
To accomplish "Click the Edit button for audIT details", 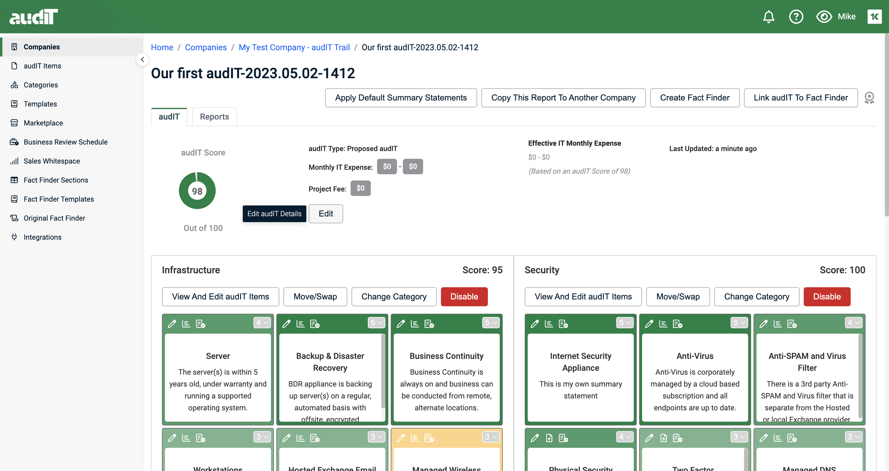I will [x=326, y=214].
